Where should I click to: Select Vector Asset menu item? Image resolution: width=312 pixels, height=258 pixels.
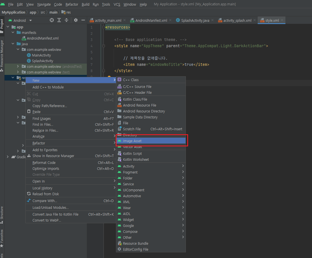[151, 147]
